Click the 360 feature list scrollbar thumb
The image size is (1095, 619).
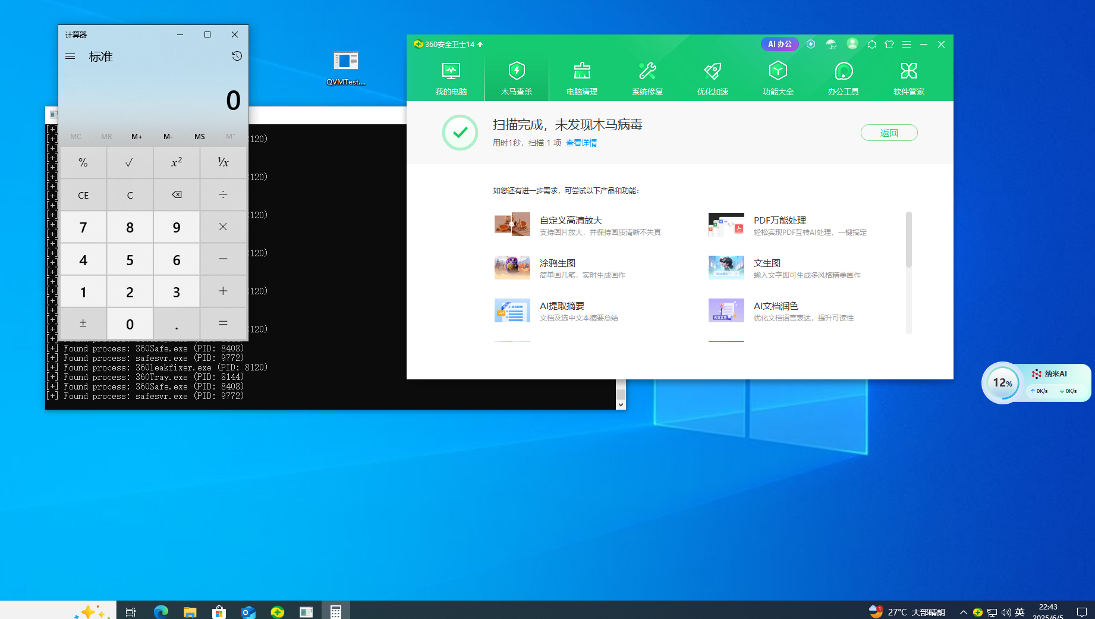tap(909, 240)
